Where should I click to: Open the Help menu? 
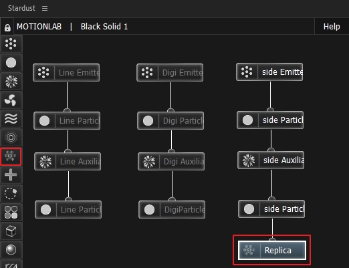[x=332, y=27]
